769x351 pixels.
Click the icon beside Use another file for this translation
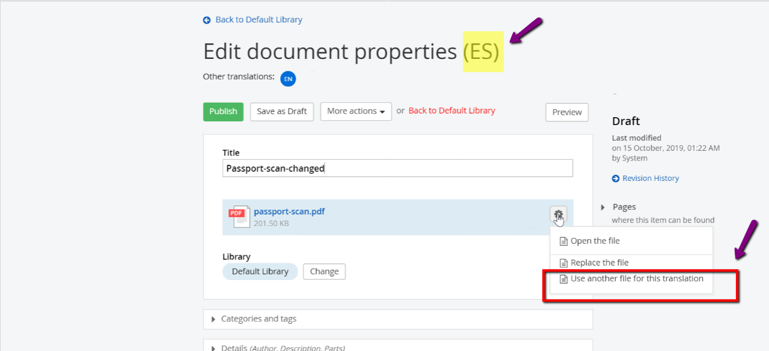[563, 279]
